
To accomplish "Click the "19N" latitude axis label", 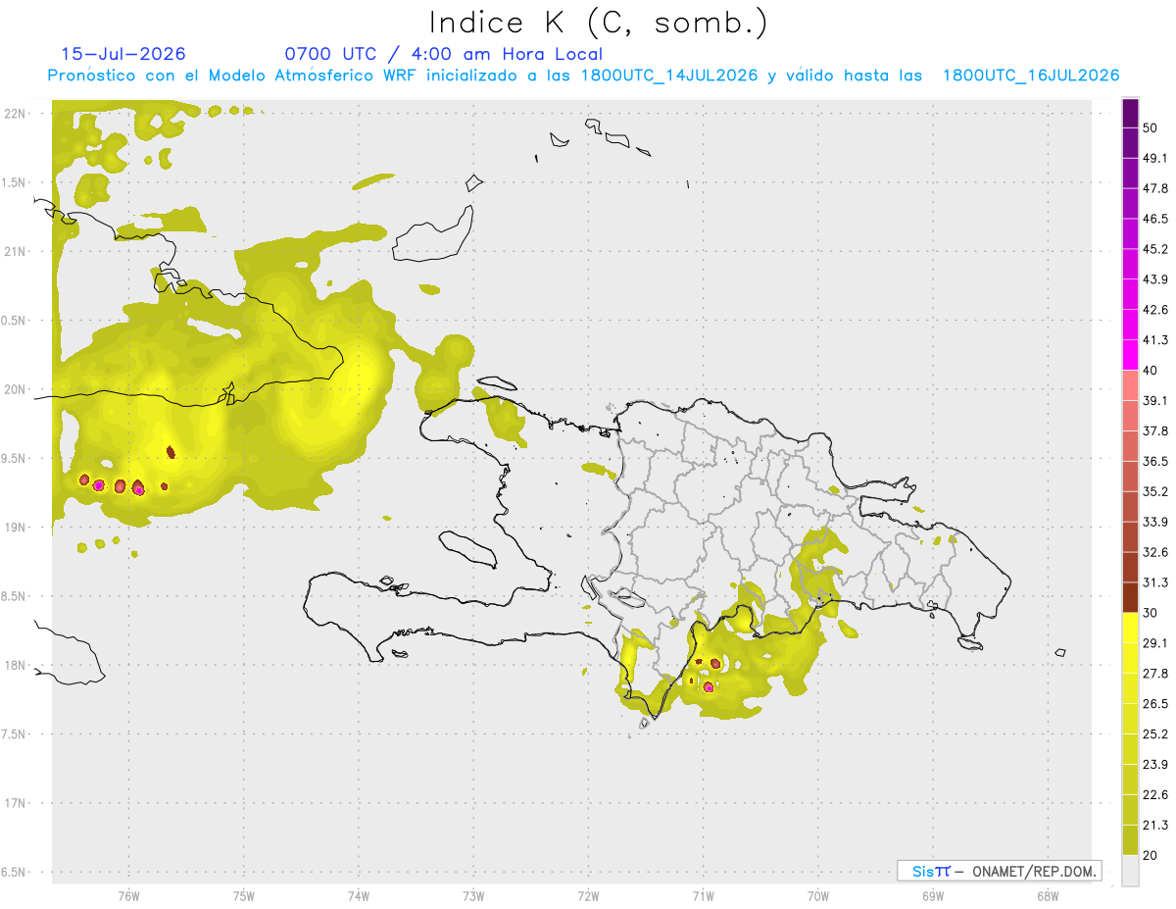I will click(16, 528).
